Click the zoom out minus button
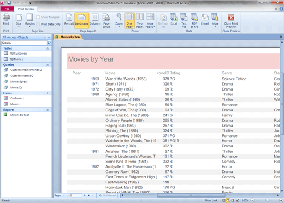This screenshot has height=203, width=284. (x=253, y=200)
